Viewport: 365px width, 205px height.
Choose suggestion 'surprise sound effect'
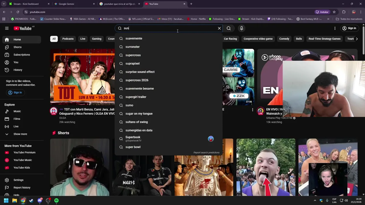click(169, 72)
